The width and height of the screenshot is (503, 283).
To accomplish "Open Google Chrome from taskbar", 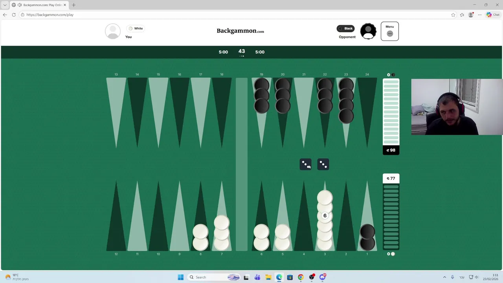I will coord(301,277).
